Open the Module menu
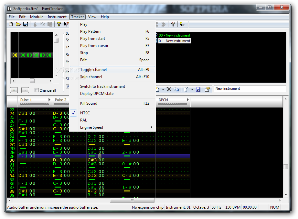Screen dimensions: 298x219 tap(37, 17)
